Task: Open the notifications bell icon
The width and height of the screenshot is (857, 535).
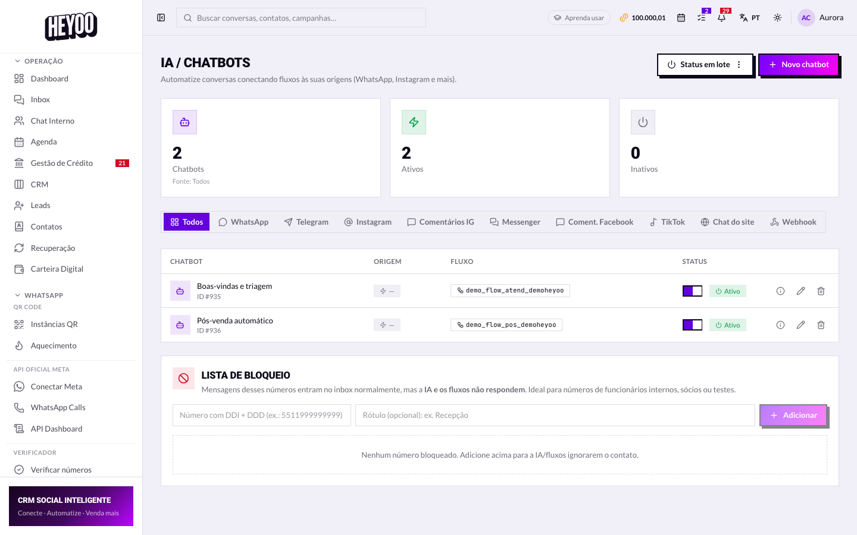Action: click(721, 18)
